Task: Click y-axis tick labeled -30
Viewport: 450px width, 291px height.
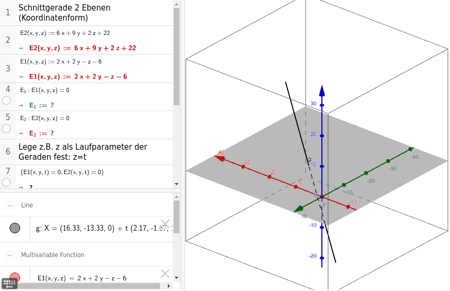Action: tap(388, 161)
